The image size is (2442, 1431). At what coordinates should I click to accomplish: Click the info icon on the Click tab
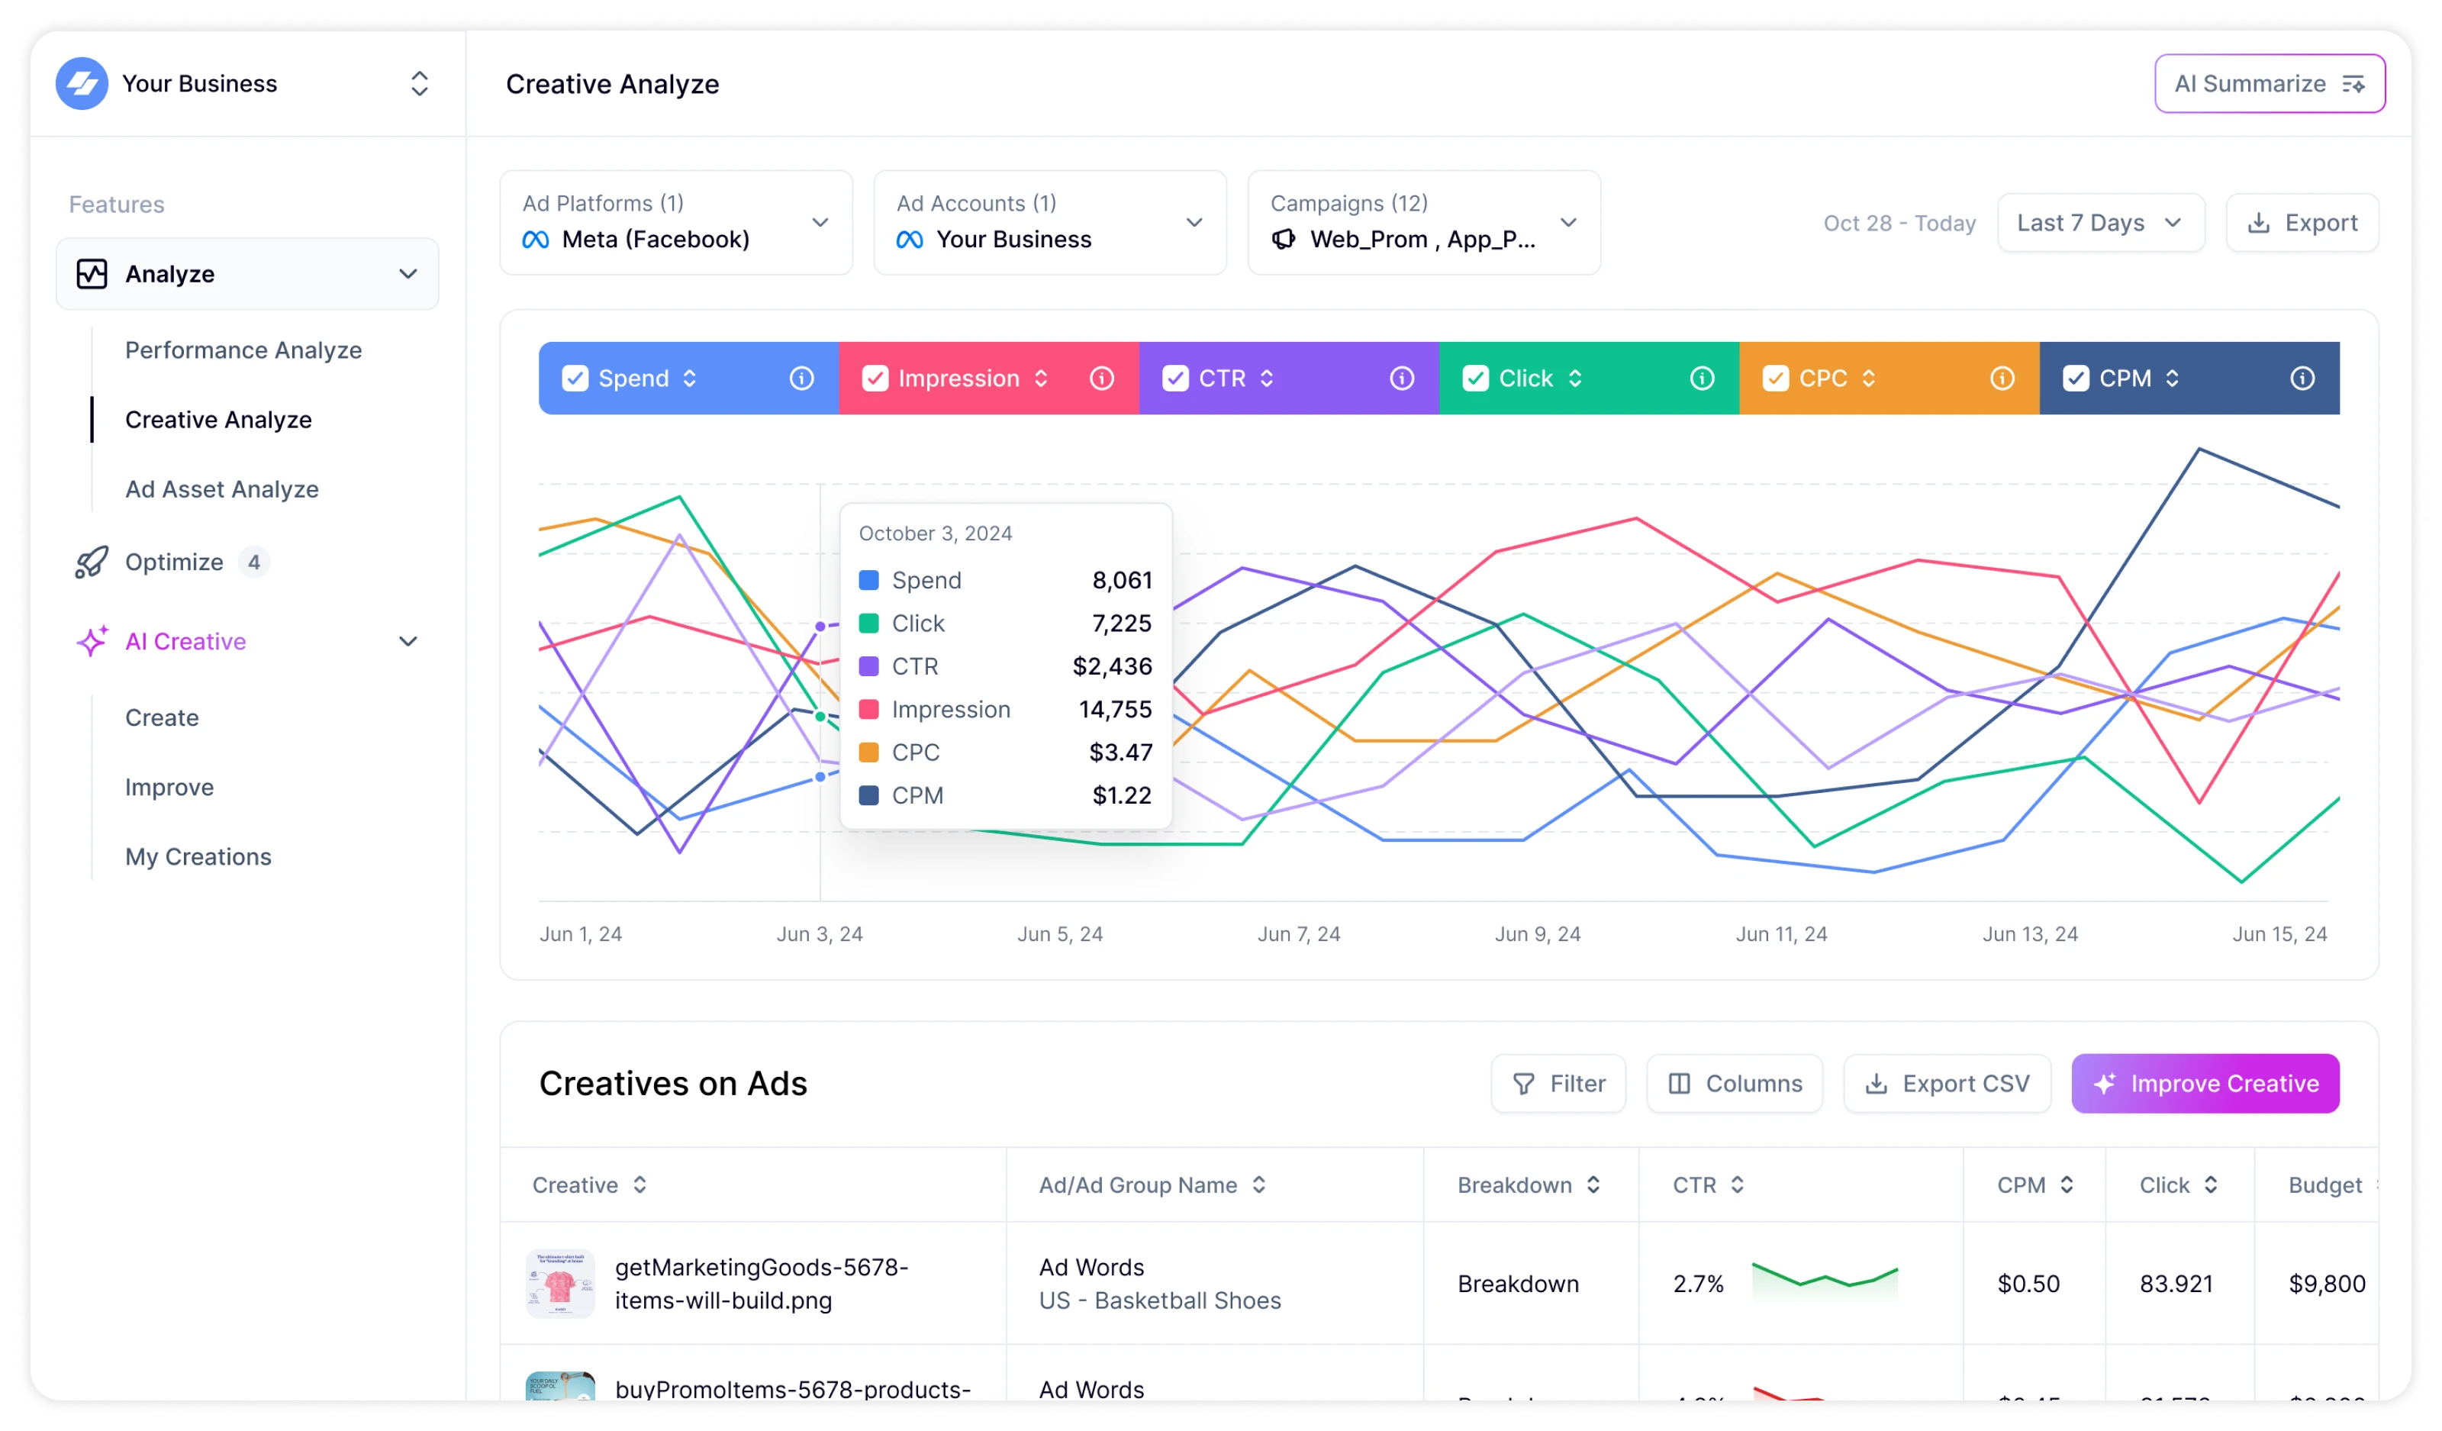point(1702,378)
